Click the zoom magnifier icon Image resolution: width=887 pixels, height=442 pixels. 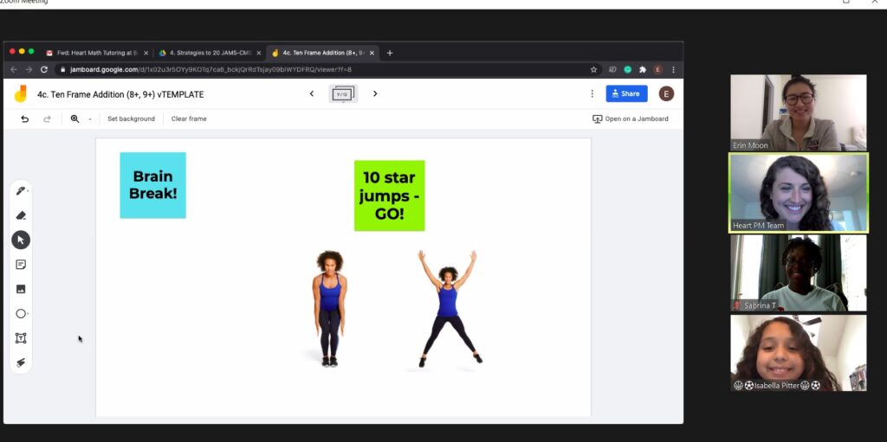tap(74, 119)
